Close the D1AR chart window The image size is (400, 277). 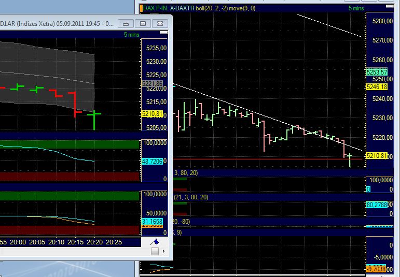click(x=160, y=24)
